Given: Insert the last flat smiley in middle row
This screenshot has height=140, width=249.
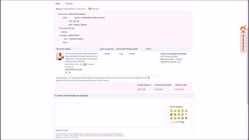Looking at the screenshot, I should (x=186, y=114).
